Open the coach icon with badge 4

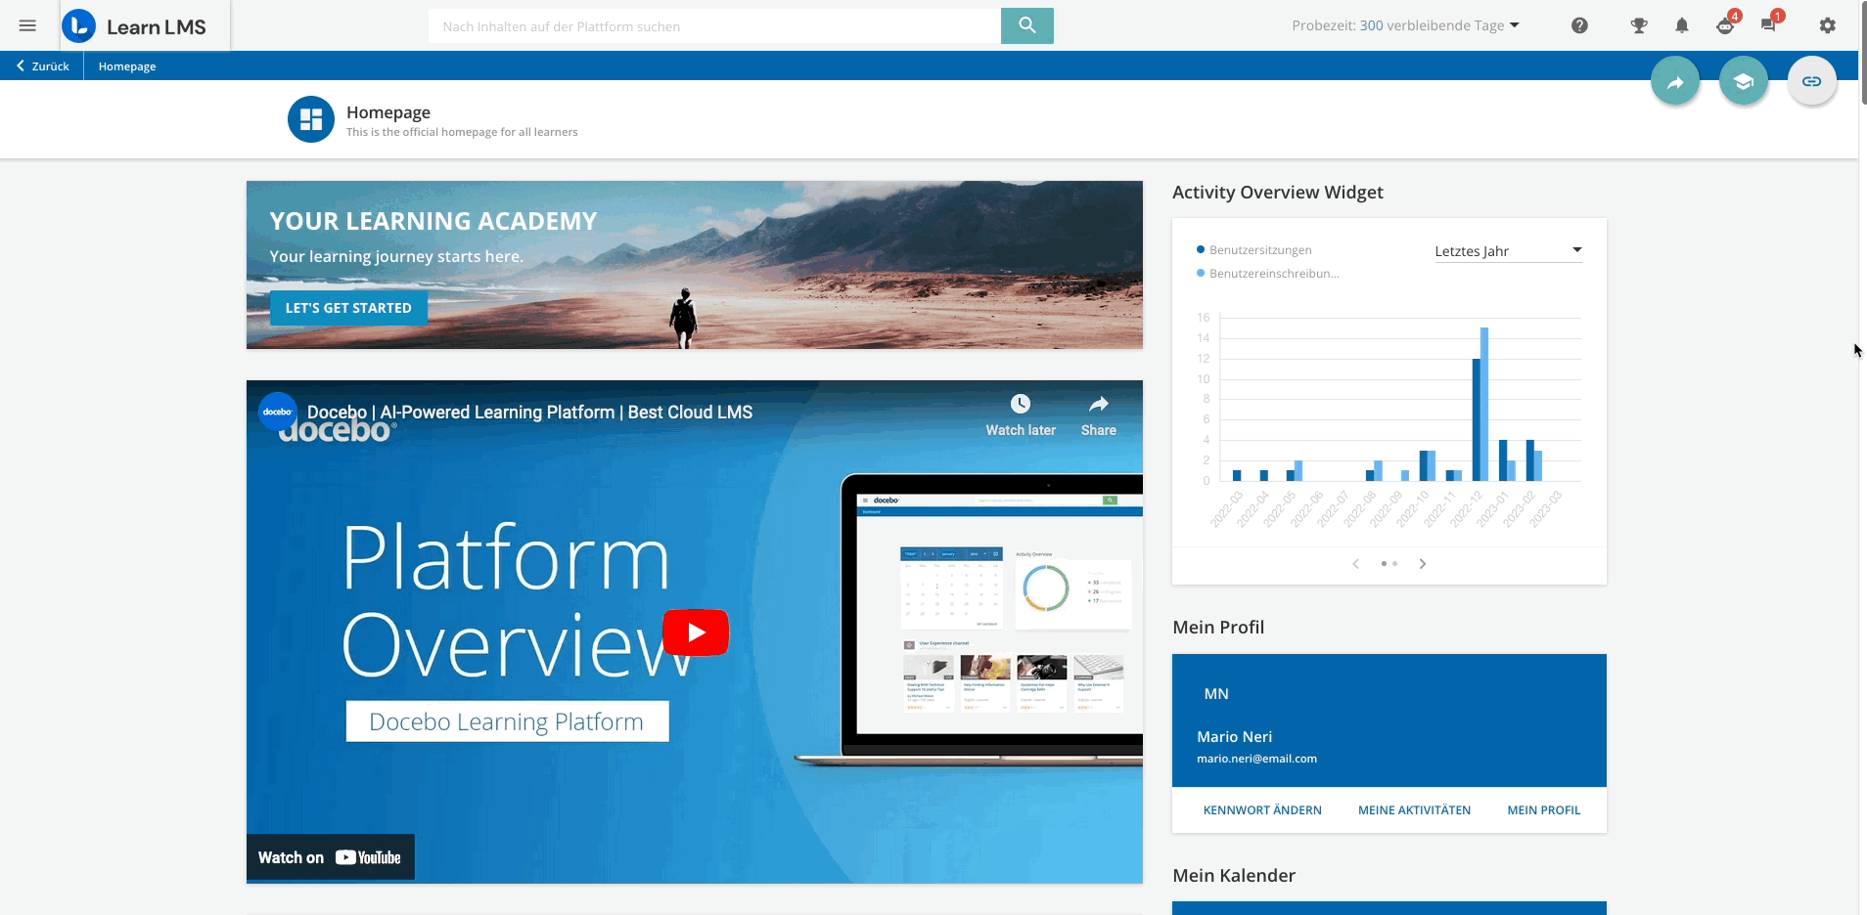pos(1726,24)
